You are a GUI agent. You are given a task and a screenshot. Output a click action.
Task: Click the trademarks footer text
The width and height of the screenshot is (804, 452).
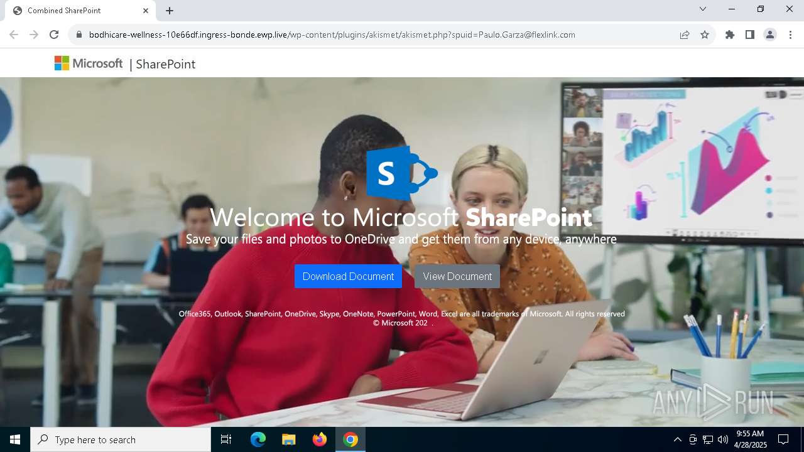pos(401,314)
